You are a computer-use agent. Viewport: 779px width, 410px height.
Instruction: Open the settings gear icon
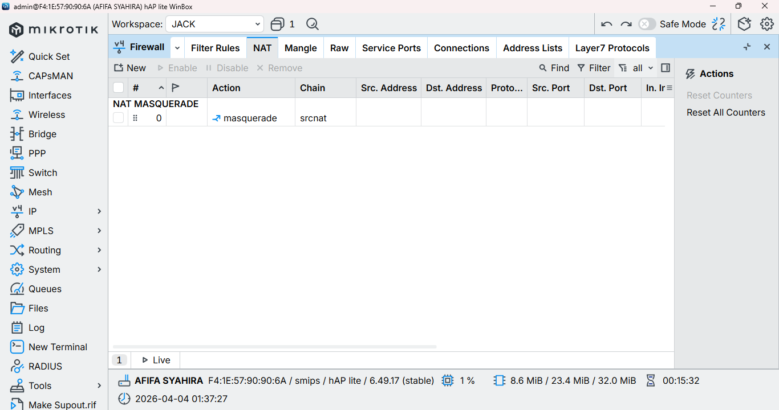tap(767, 24)
